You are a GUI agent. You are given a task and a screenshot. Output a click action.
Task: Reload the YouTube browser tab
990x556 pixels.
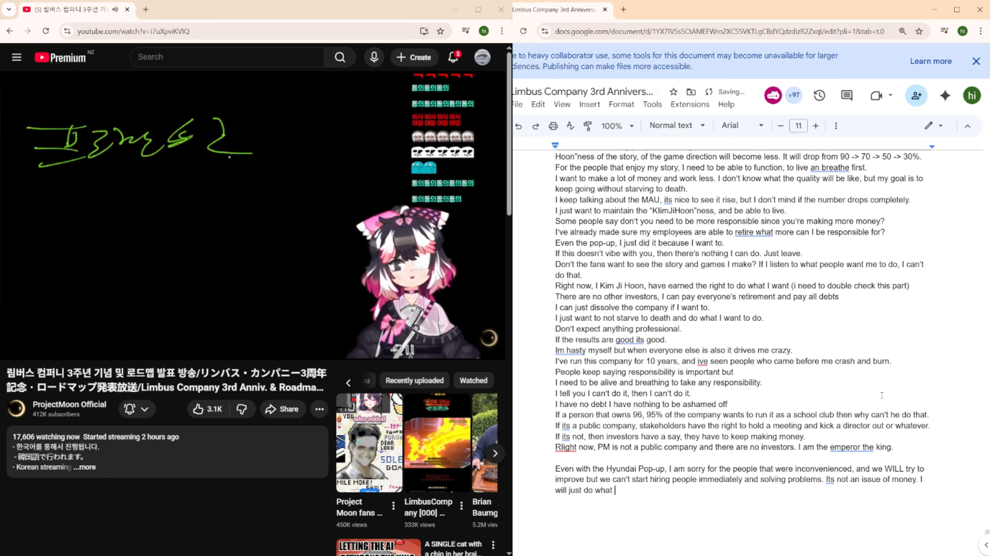point(45,31)
